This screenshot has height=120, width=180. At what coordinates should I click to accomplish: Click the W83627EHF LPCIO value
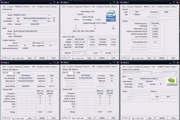click(35, 24)
